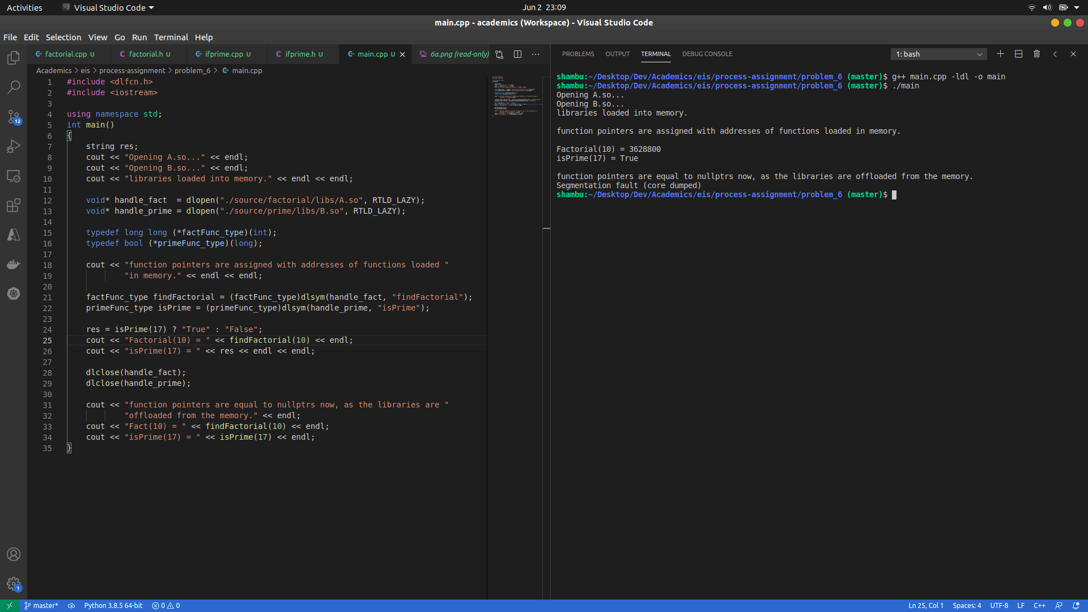
Task: Click C++ language mode selector
Action: click(x=1039, y=606)
